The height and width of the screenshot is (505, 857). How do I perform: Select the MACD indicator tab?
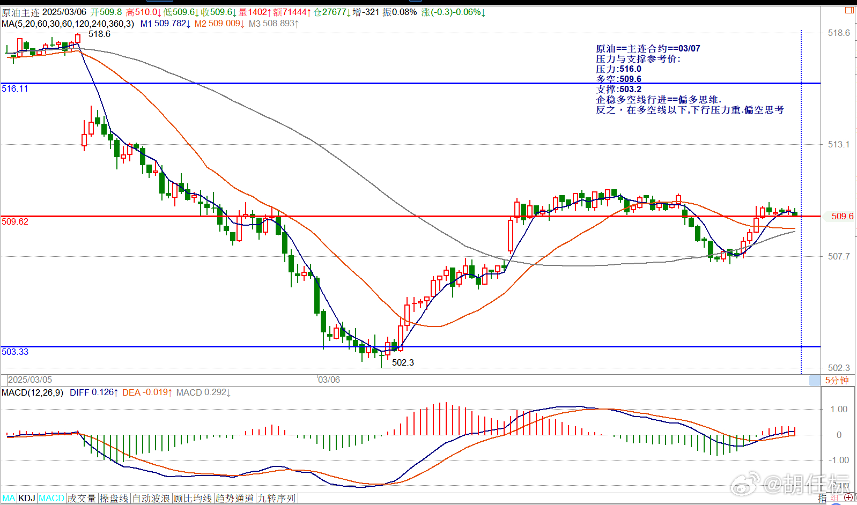pyautogui.click(x=51, y=499)
